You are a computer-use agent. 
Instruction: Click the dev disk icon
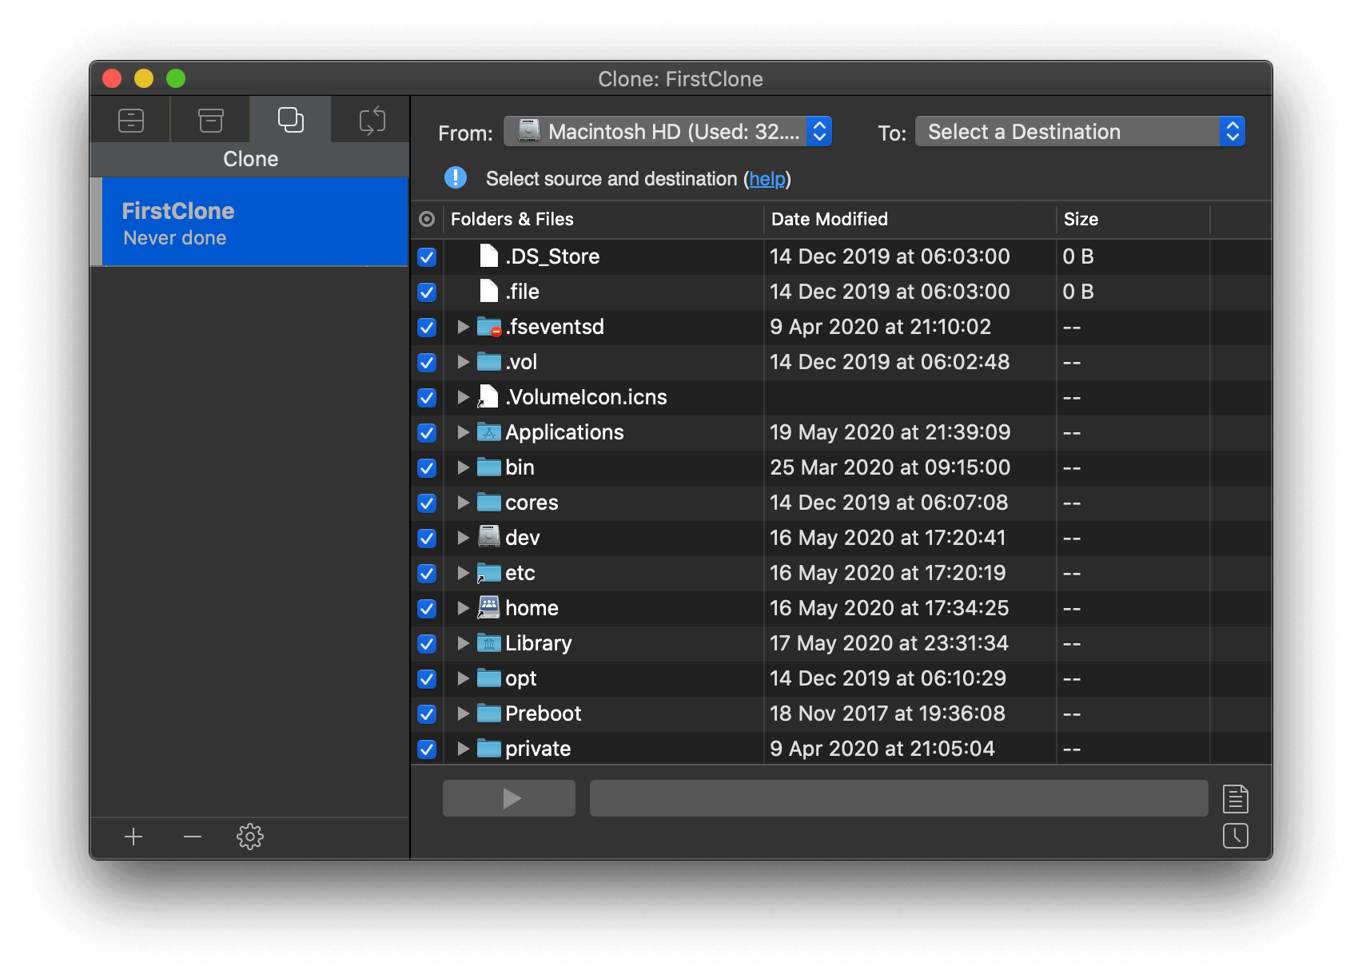coord(489,537)
